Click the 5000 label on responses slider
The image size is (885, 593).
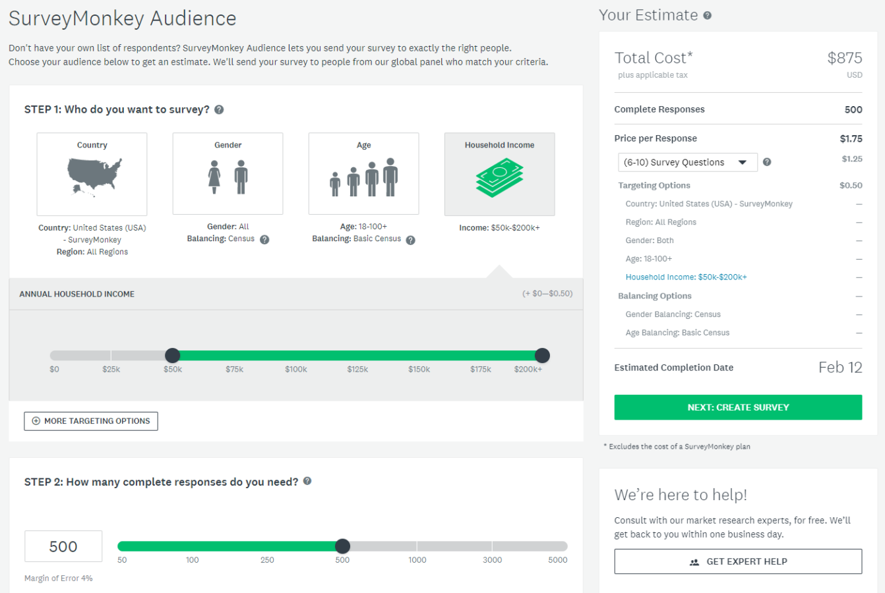click(558, 560)
